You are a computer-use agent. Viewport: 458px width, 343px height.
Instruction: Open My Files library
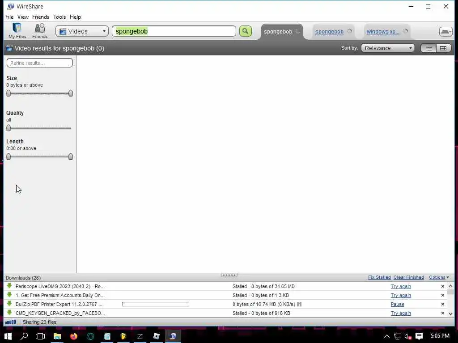coord(17,31)
